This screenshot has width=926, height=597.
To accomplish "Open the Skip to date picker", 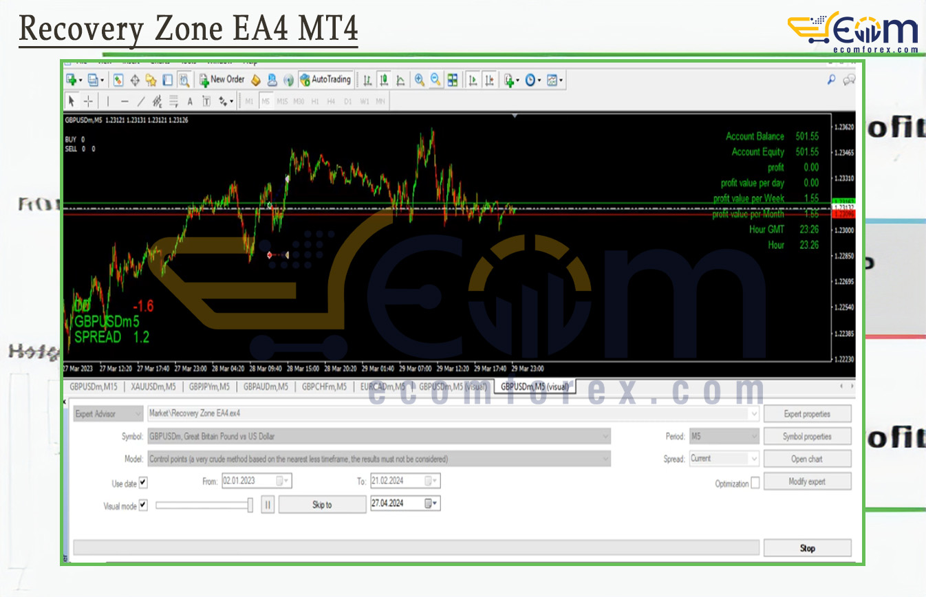I will coord(431,503).
